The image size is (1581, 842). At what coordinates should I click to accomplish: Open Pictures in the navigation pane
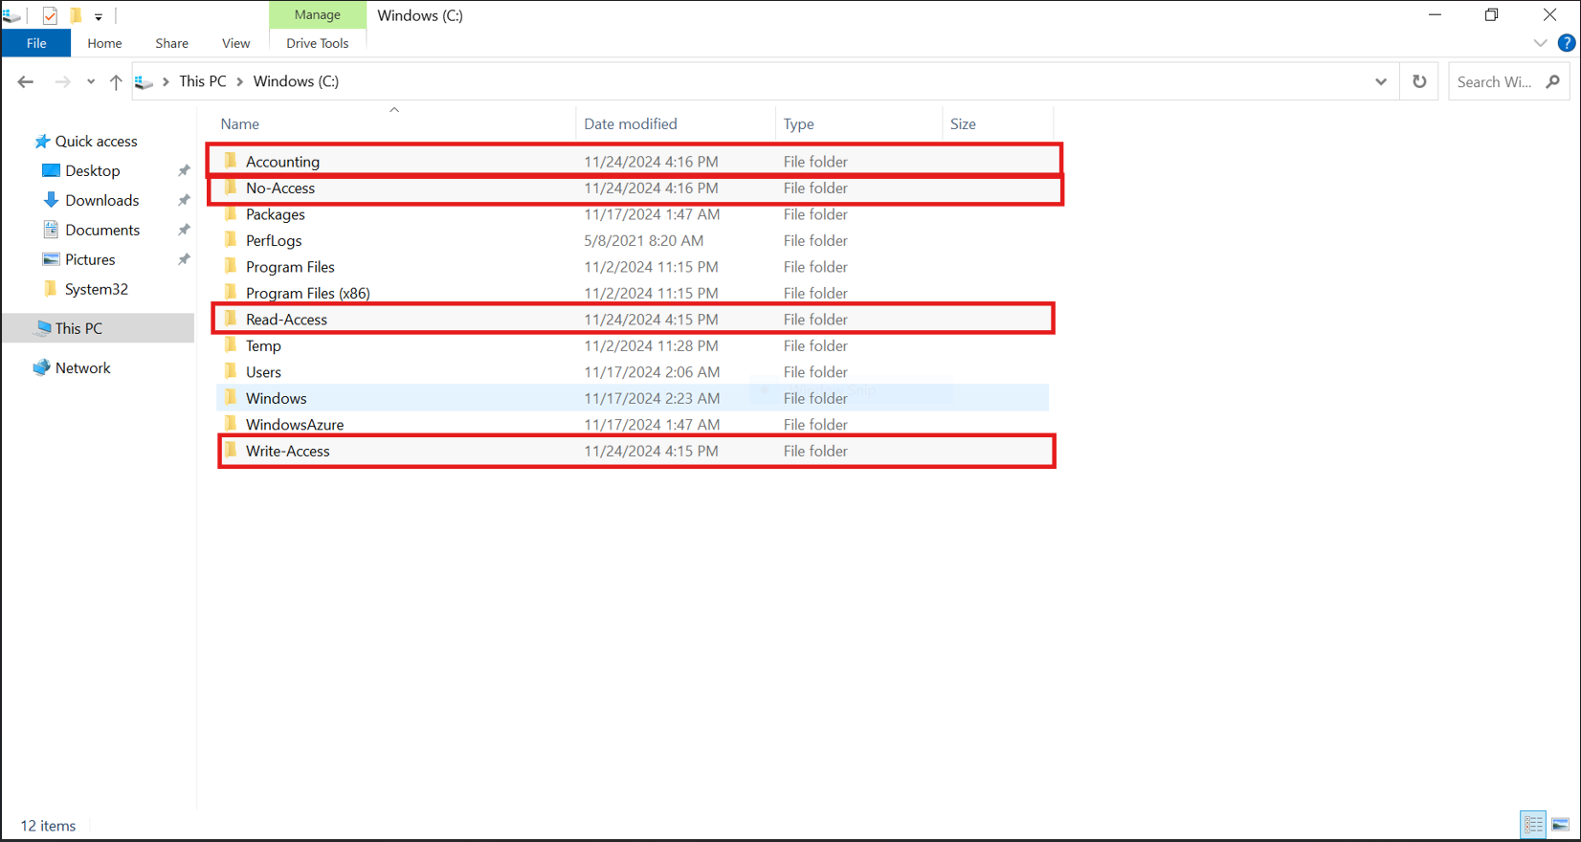point(90,259)
